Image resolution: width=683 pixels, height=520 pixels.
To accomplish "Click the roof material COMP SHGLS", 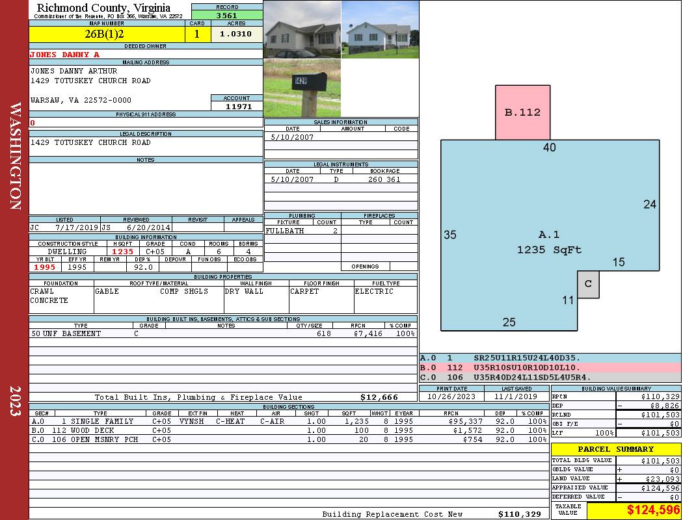I will [x=184, y=292].
